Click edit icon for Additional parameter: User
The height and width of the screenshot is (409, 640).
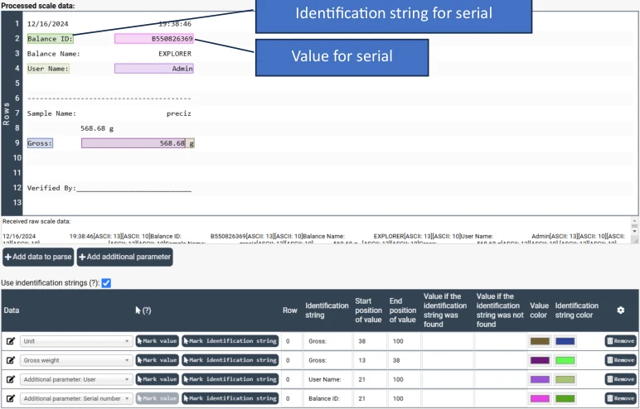tap(11, 379)
